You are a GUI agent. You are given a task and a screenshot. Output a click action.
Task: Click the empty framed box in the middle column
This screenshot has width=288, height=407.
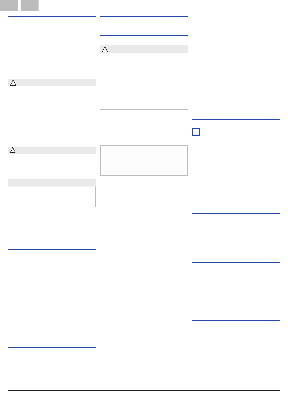[144, 160]
